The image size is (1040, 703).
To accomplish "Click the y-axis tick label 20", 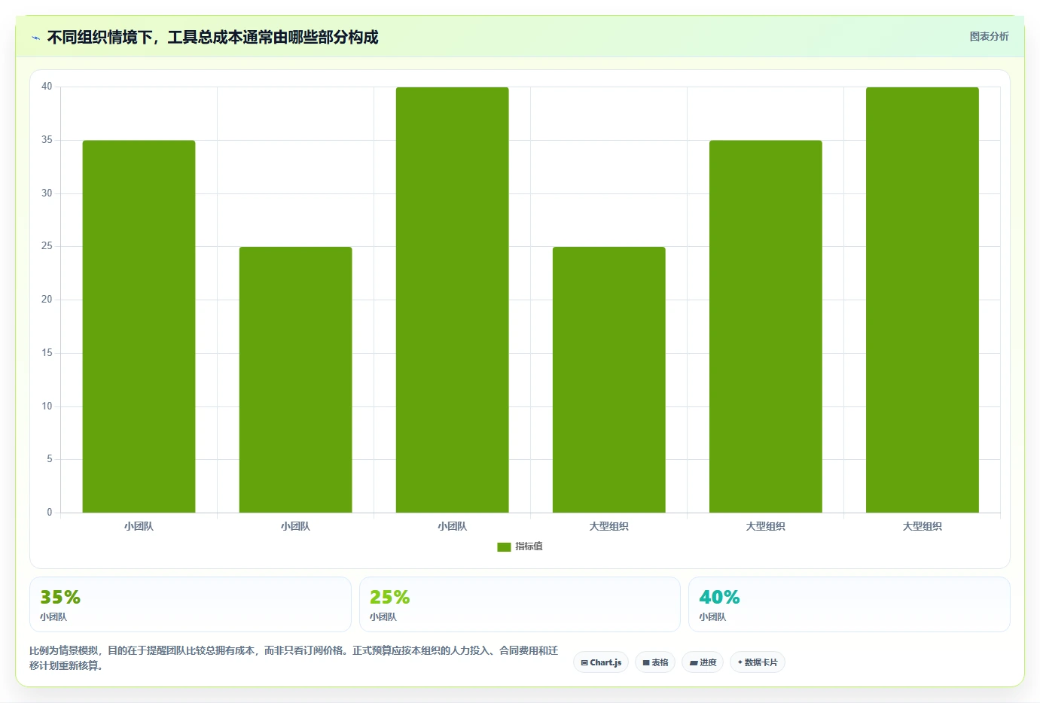I will point(47,300).
